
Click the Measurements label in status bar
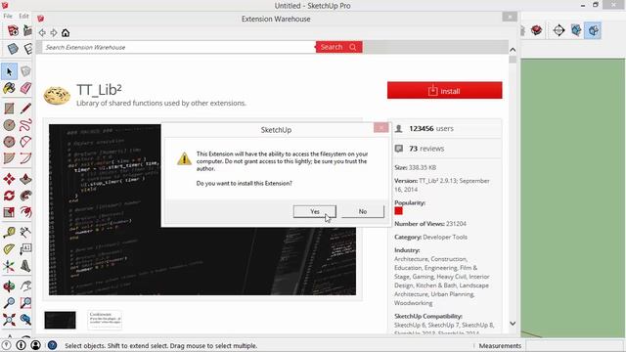(x=500, y=345)
